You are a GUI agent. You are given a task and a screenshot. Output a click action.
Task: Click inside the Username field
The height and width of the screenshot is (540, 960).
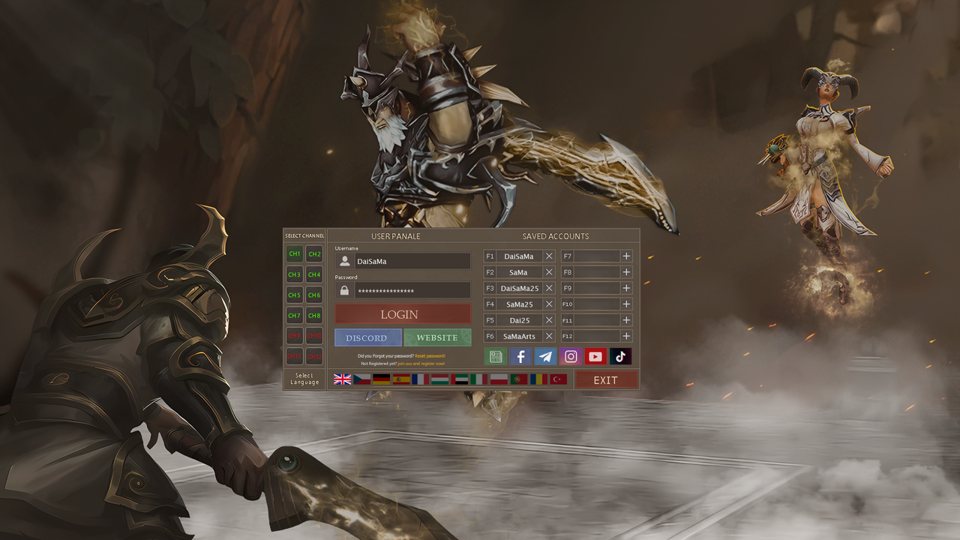pyautogui.click(x=411, y=261)
